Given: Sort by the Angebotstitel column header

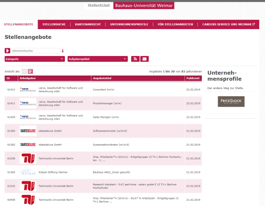Looking at the screenshot, I should tap(138, 78).
